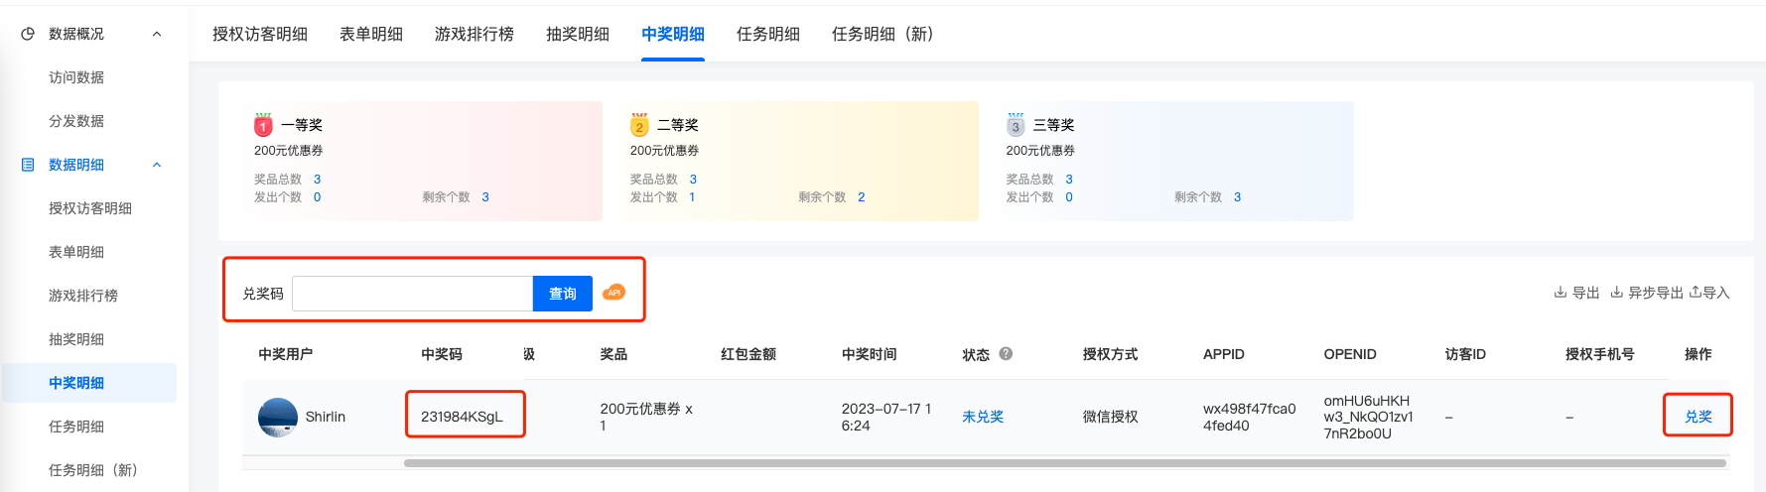Screen dimensions: 1766x492
Task: Click the 查询 search button
Action: tap(563, 294)
